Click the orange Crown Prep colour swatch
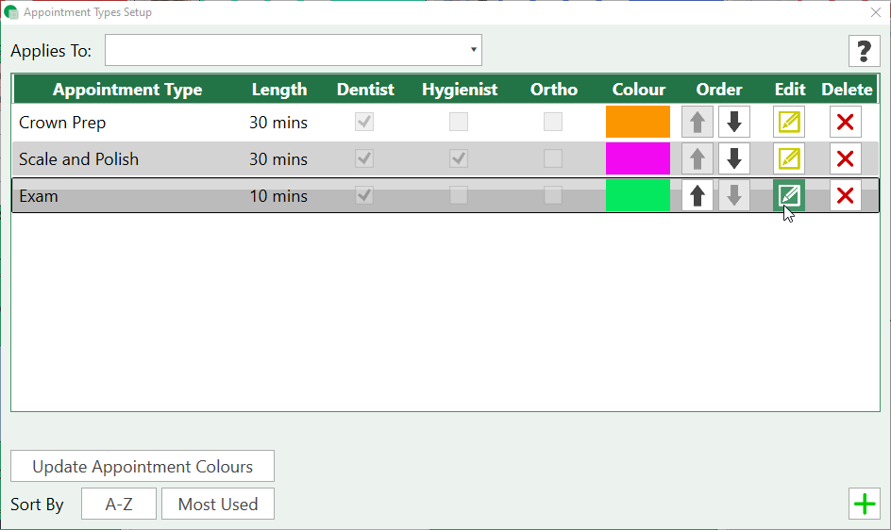Image resolution: width=891 pixels, height=530 pixels. click(638, 123)
